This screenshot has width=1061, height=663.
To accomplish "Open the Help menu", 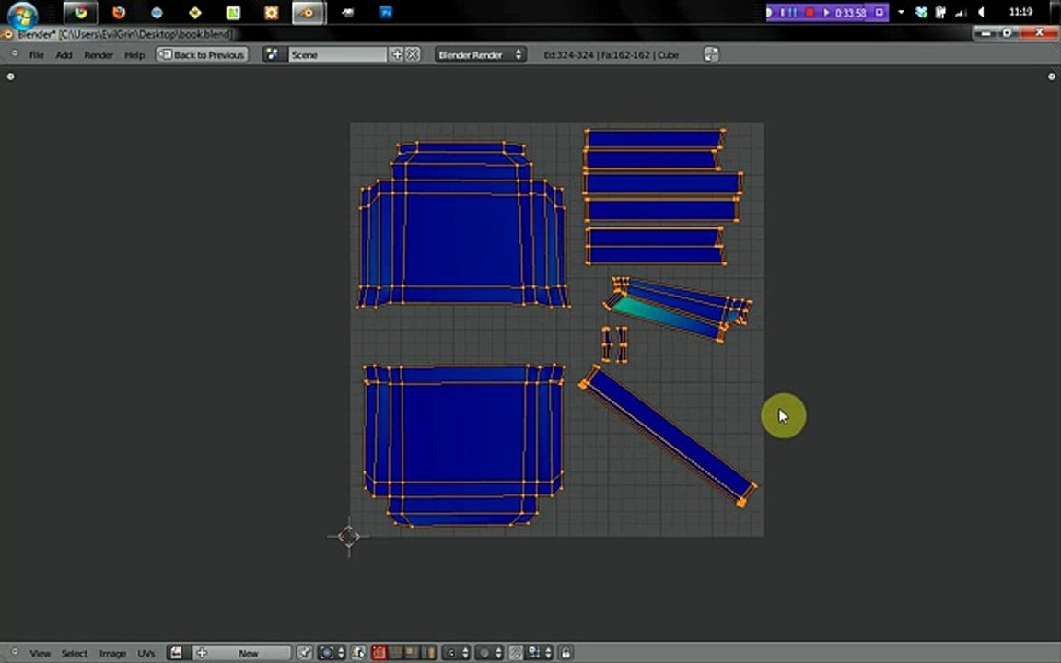I will pyautogui.click(x=134, y=55).
